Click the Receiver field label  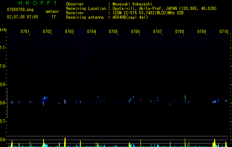coord(75,13)
